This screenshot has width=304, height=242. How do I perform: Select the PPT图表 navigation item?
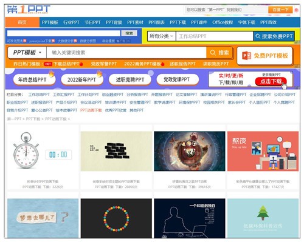pyautogui.click(x=156, y=22)
